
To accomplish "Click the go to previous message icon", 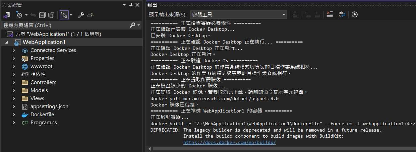I will tap(308, 14).
